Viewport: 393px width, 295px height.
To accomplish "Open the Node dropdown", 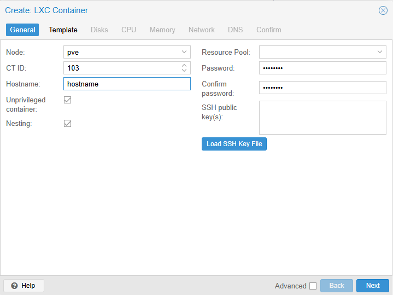I will coord(184,52).
